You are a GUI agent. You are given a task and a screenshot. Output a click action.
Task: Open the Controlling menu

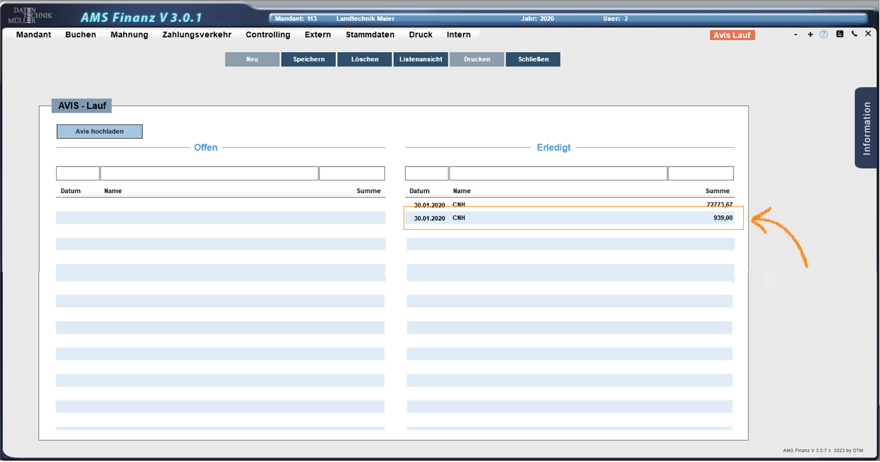pos(268,35)
